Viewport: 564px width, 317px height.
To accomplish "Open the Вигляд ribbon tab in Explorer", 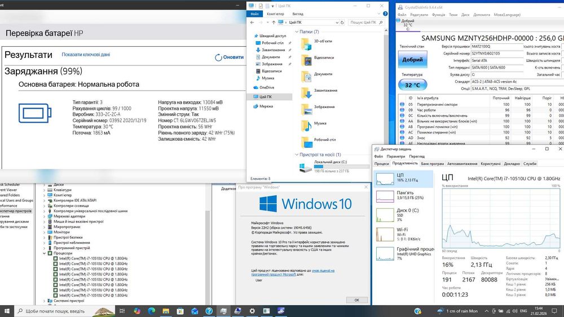I will coord(298,14).
